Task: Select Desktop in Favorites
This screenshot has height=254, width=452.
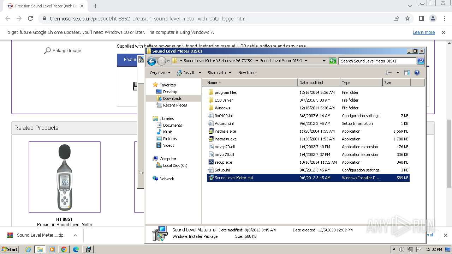Action: 170,92
